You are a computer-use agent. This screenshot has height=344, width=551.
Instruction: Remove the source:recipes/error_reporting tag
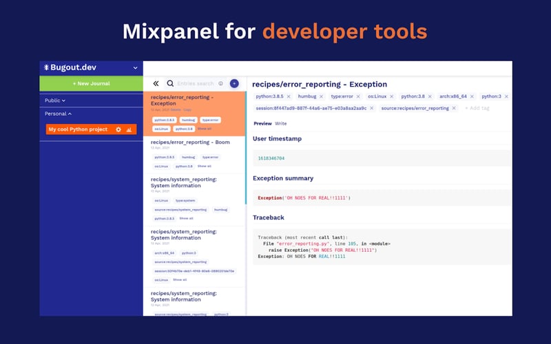tap(454, 109)
